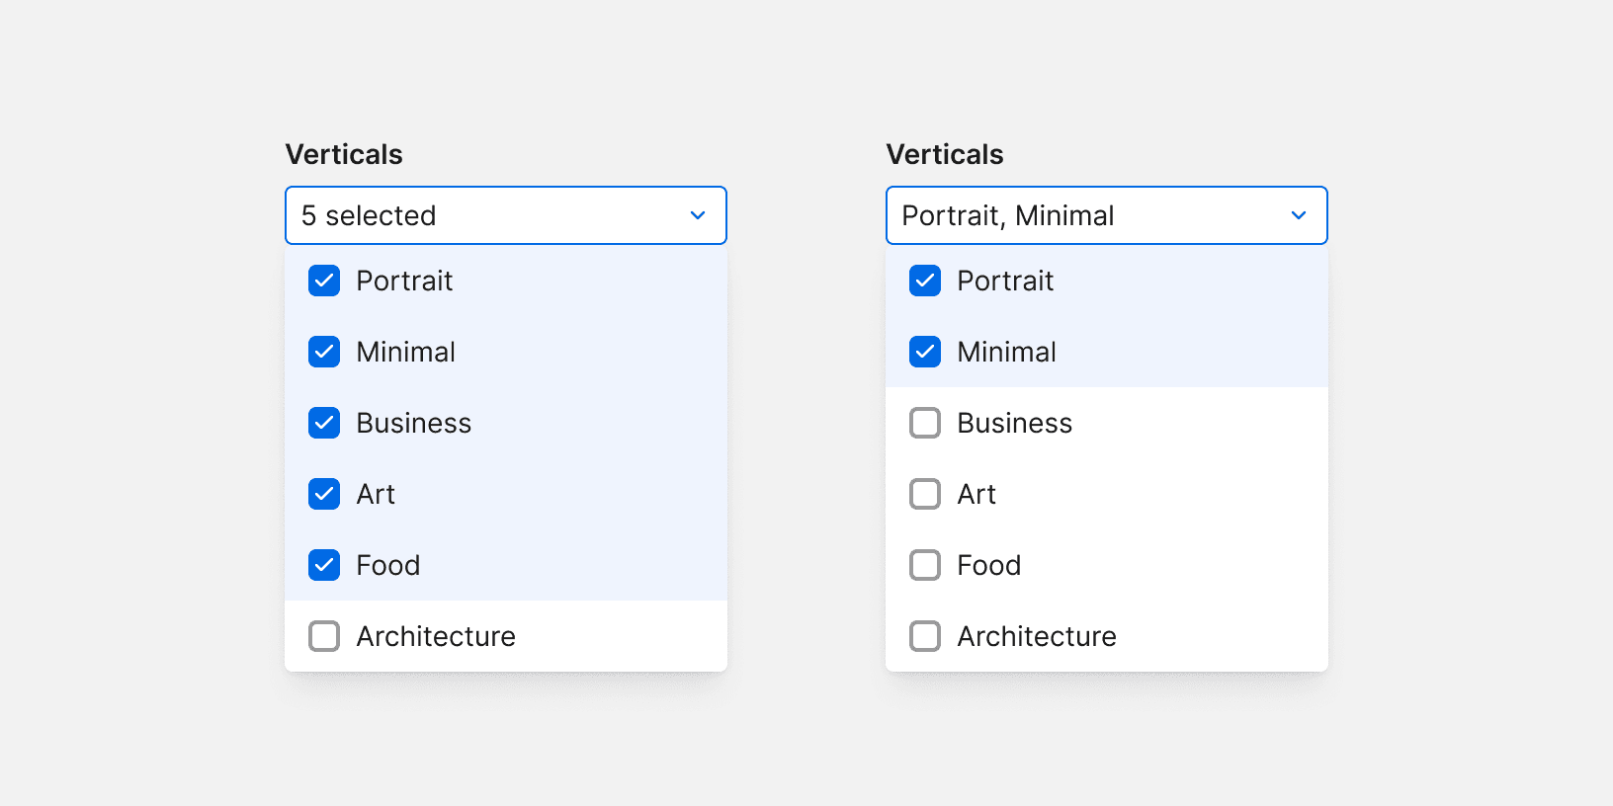The image size is (1613, 806).
Task: Check Business checkbox in the right list
Action: click(925, 423)
